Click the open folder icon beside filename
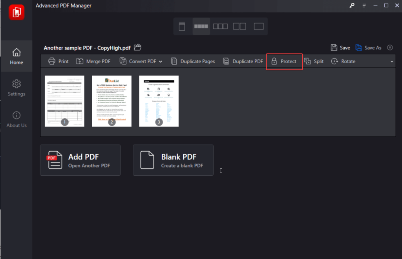The height and width of the screenshot is (259, 402). (138, 47)
